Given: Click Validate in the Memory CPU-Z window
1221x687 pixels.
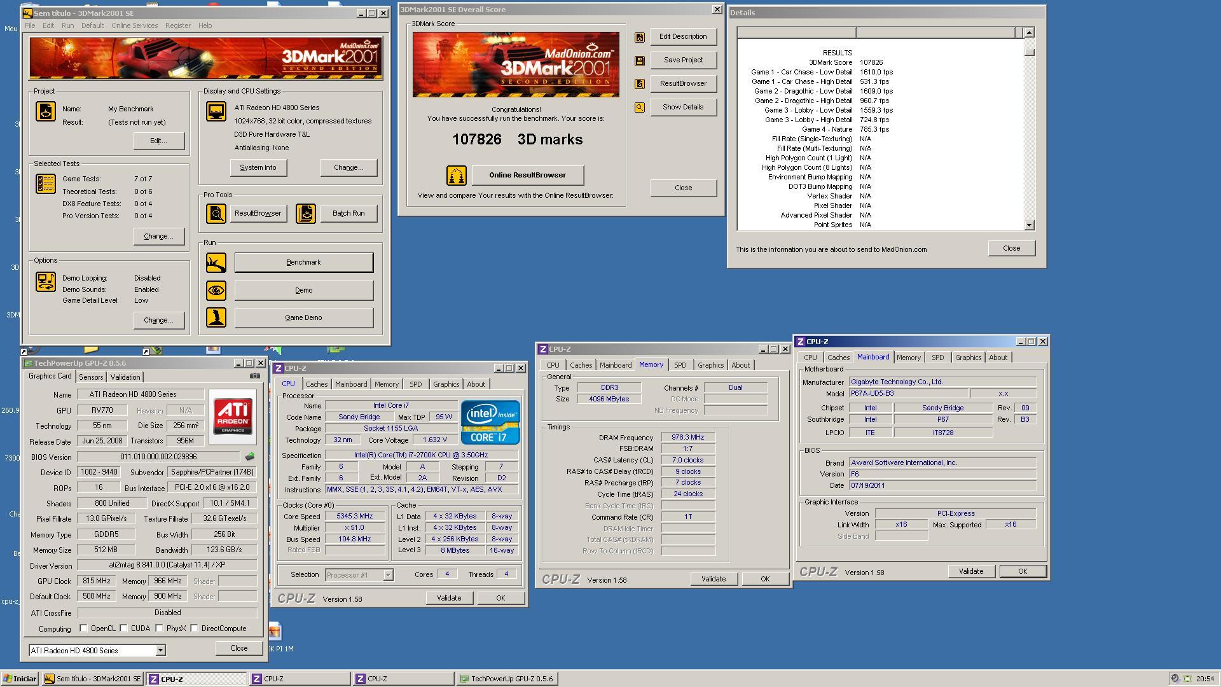Looking at the screenshot, I should click(714, 579).
